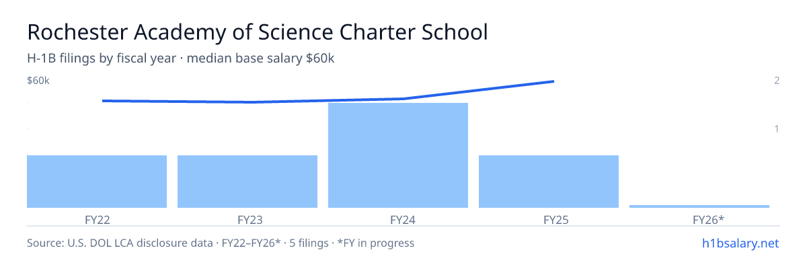This screenshot has height=269, width=807.
Task: Click the salary line start above FY22
Action: coord(104,101)
